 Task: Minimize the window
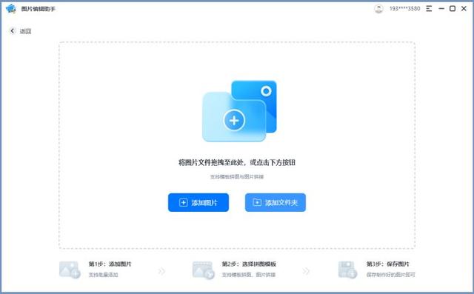point(441,9)
